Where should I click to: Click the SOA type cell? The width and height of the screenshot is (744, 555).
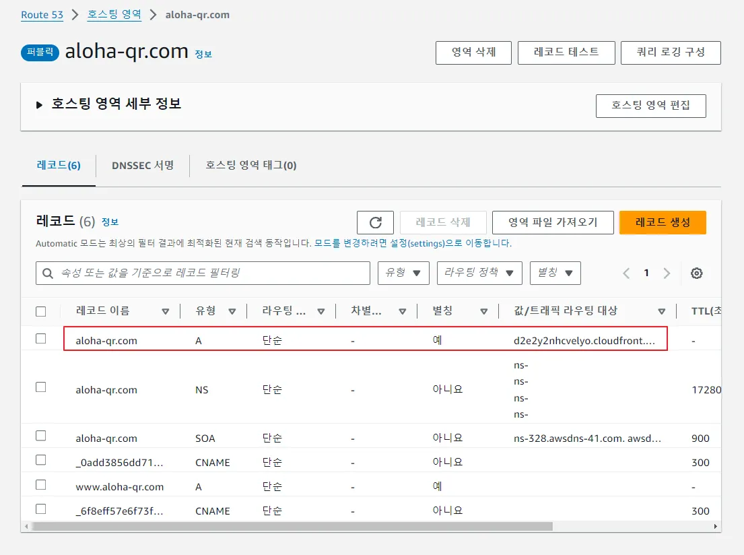[x=205, y=438]
